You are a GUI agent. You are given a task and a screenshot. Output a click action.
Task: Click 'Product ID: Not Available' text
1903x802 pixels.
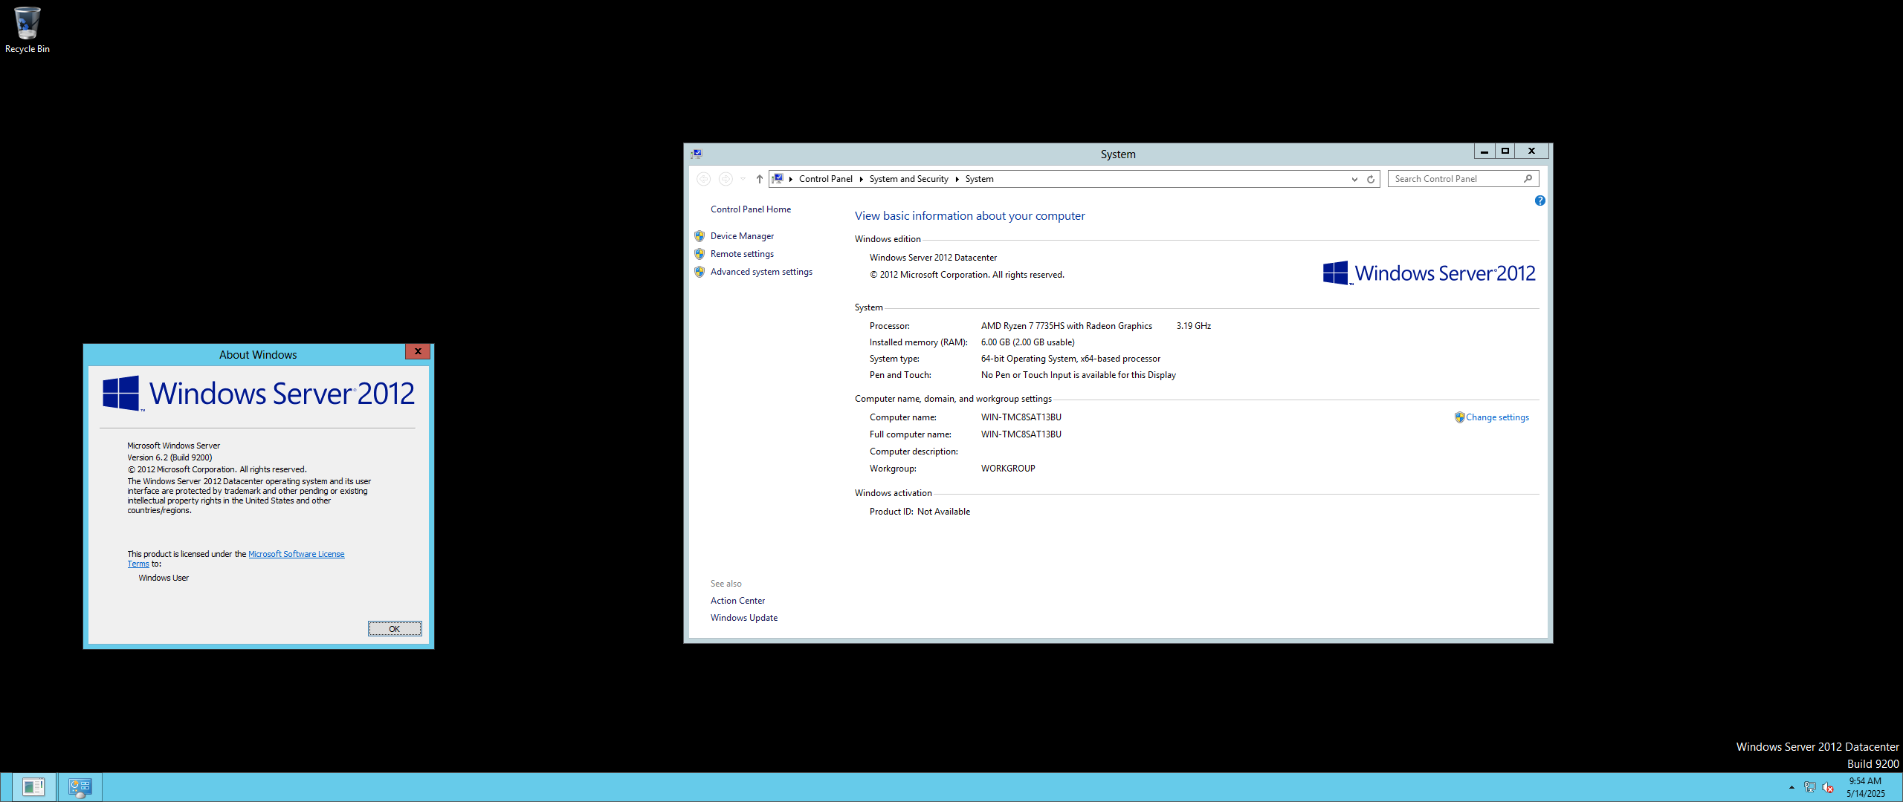[920, 512]
